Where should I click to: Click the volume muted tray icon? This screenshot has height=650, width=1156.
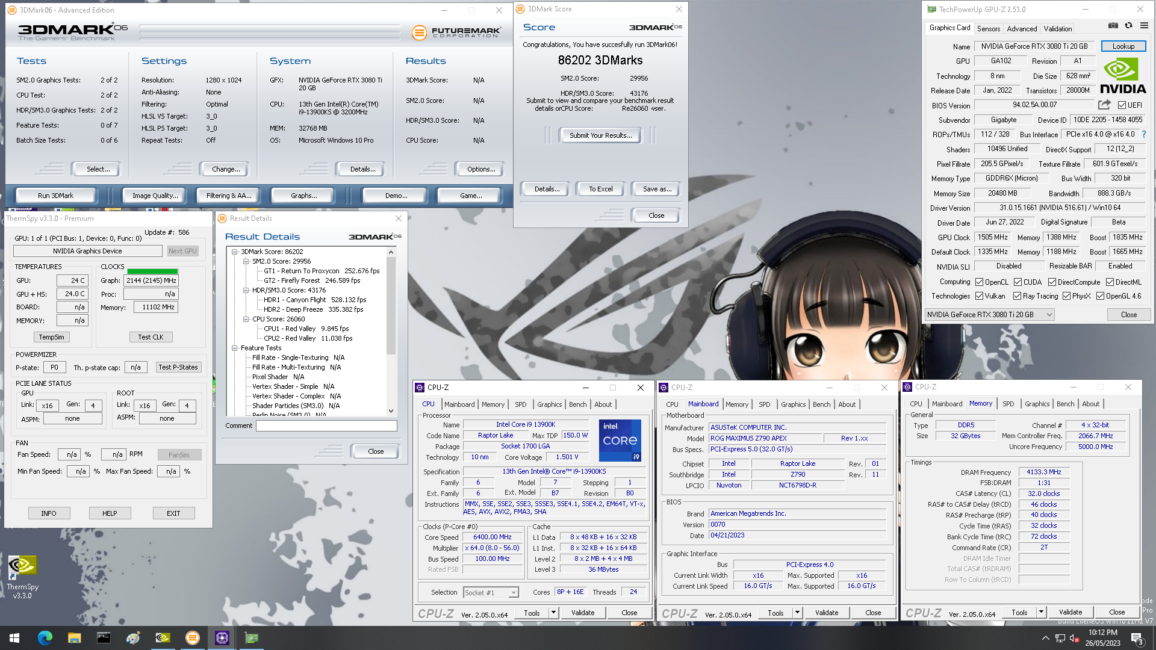[x=1075, y=638]
